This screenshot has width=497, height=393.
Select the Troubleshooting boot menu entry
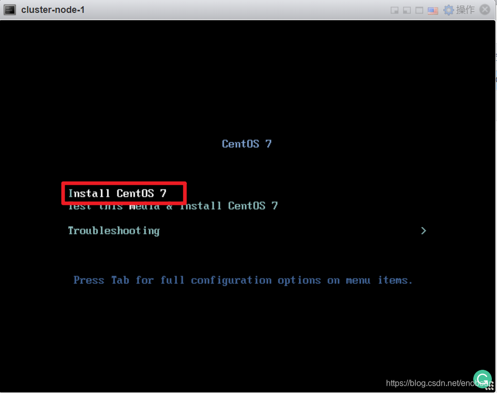point(114,231)
